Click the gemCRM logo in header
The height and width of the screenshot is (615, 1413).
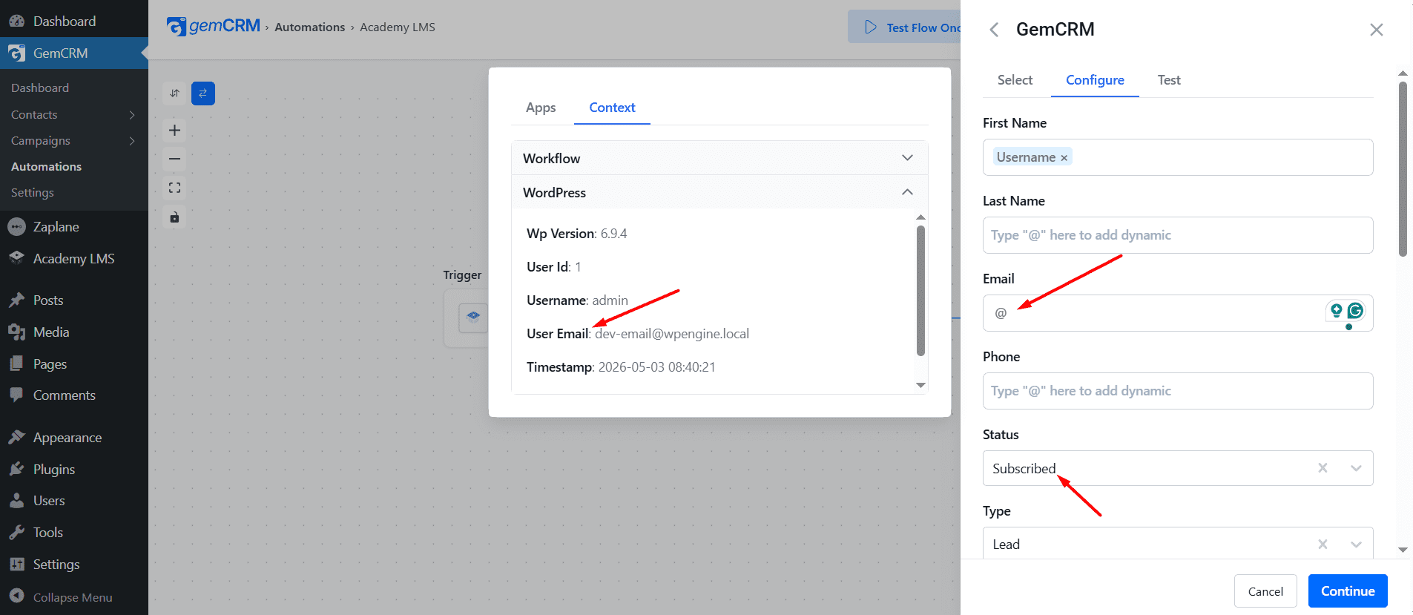tap(214, 27)
